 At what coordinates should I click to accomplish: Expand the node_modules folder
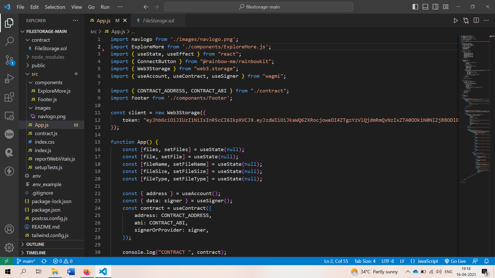(x=48, y=57)
